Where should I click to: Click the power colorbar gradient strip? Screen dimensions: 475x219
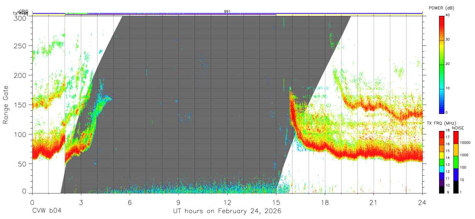(x=442, y=64)
